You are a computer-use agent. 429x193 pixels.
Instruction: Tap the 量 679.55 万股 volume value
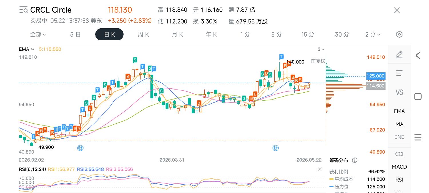click(248, 21)
